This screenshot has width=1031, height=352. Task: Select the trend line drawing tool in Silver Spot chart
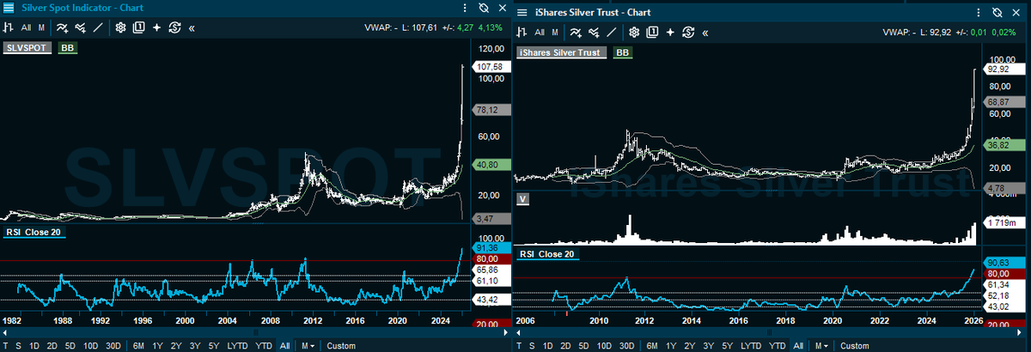tap(99, 27)
